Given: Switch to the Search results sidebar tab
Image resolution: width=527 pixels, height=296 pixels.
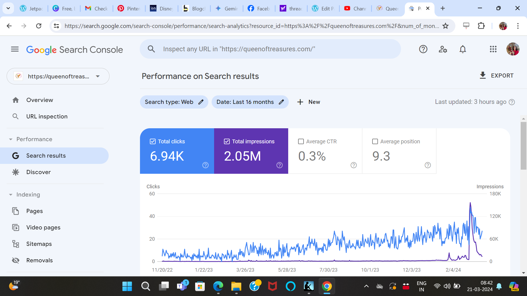Looking at the screenshot, I should coord(46,155).
